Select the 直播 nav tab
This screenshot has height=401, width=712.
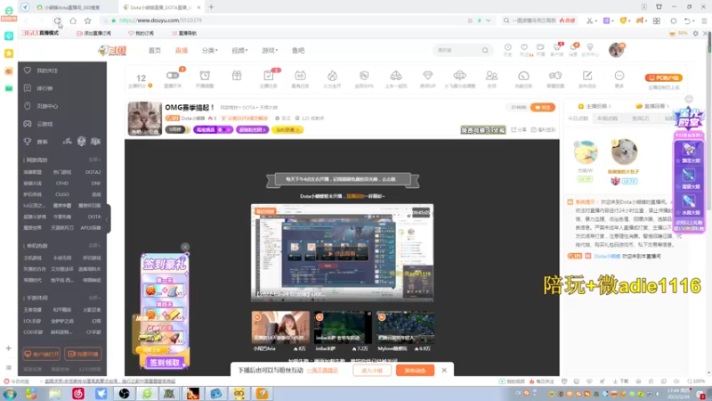(x=182, y=51)
